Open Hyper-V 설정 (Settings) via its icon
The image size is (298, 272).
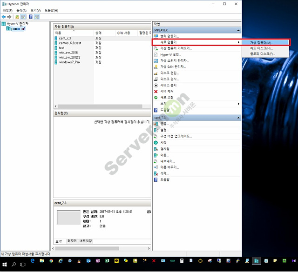156,55
